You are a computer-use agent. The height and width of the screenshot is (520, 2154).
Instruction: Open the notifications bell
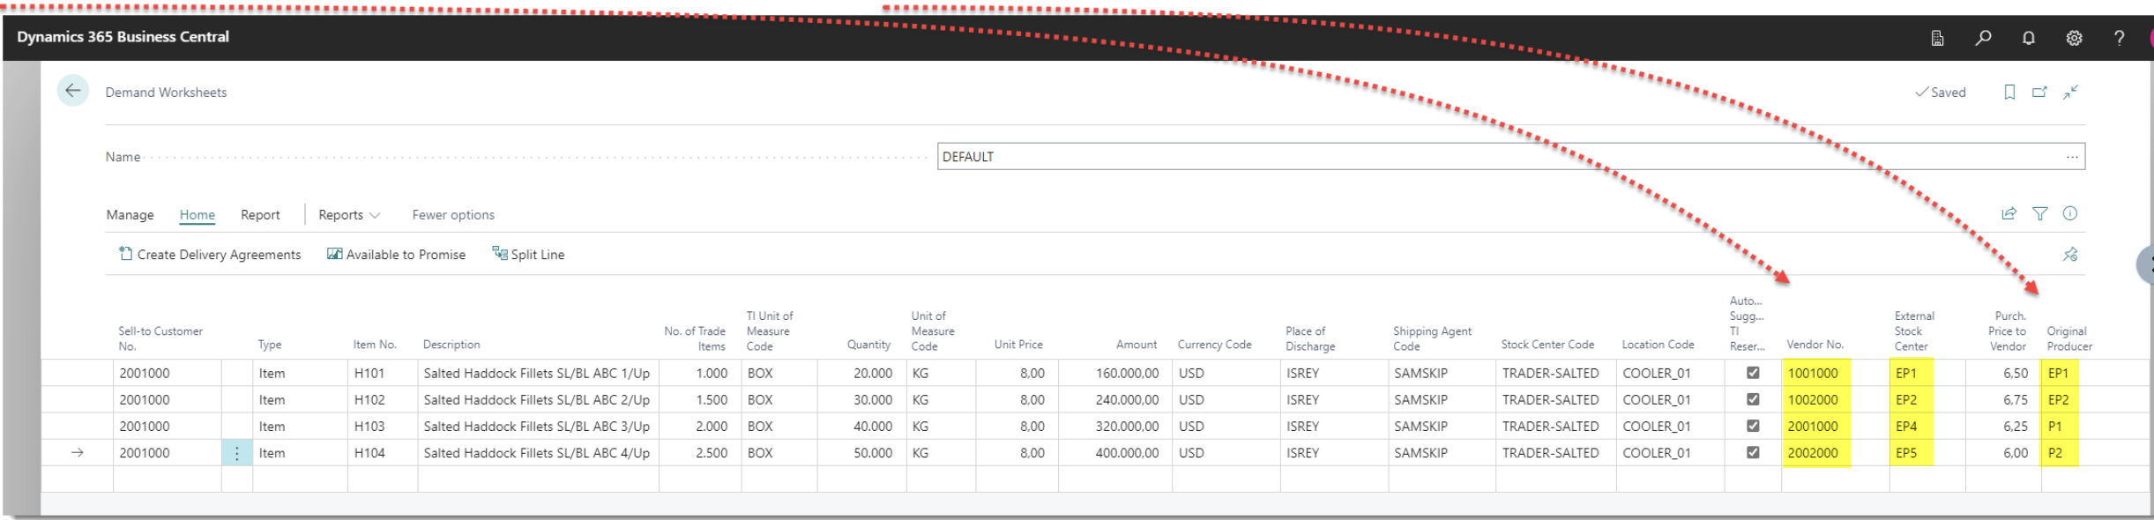pyautogui.click(x=2029, y=38)
